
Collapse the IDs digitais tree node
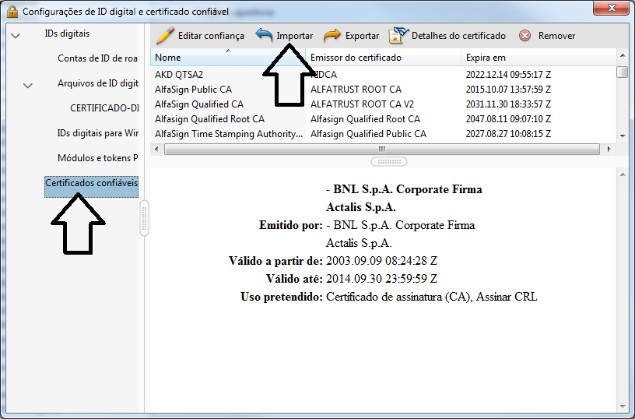tap(15, 36)
